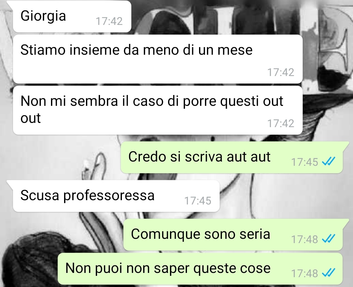353x287 pixels.
Task: Click the 17:42 timestamp under 'Stiamo insieme' message
Action: (281, 72)
